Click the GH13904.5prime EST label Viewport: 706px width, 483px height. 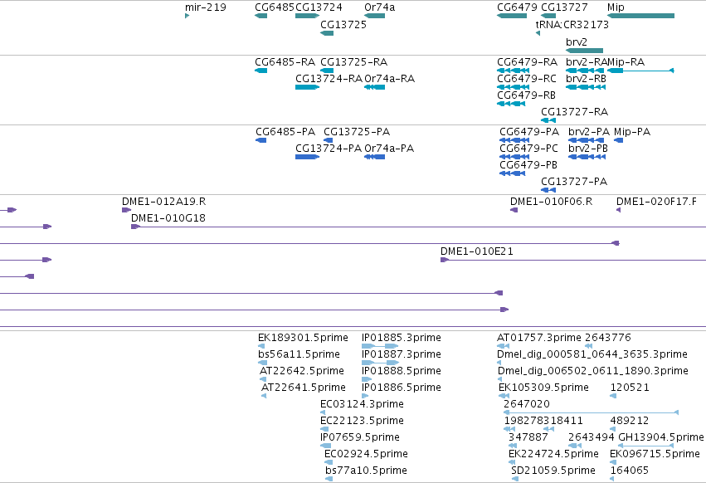pyautogui.click(x=661, y=437)
